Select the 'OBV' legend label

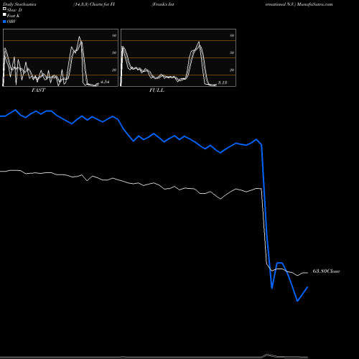(11, 22)
